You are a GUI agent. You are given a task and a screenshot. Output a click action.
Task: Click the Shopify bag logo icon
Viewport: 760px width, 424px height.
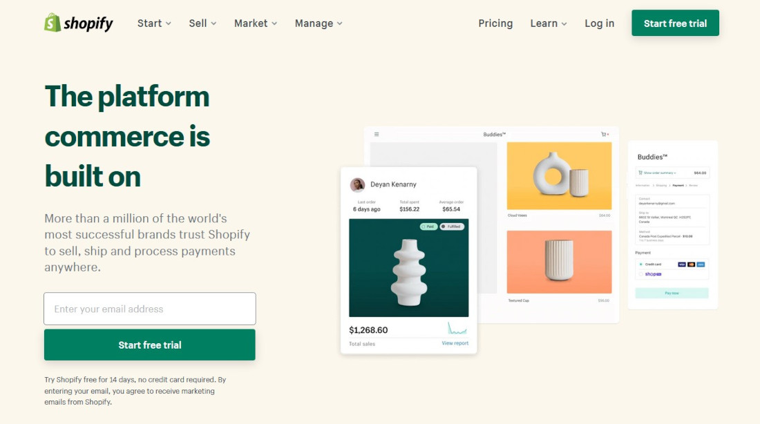53,23
